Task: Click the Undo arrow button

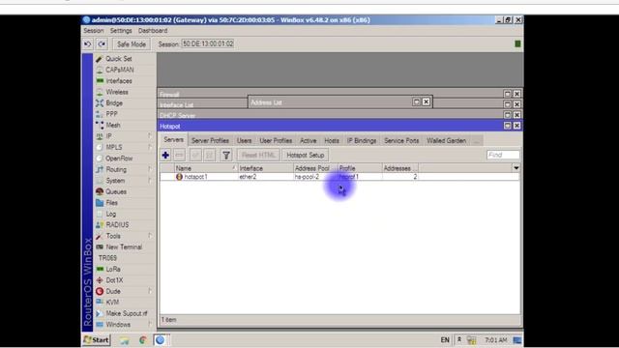Action: coord(88,44)
